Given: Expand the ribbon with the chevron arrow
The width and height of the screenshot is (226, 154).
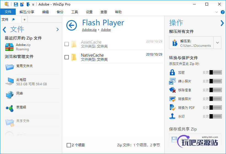Looking at the screenshot, I should (216, 12).
